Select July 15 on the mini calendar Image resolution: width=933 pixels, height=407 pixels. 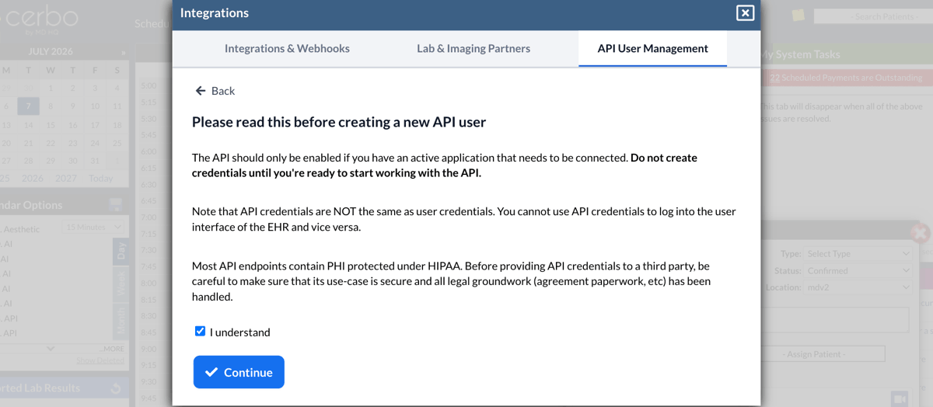51,125
